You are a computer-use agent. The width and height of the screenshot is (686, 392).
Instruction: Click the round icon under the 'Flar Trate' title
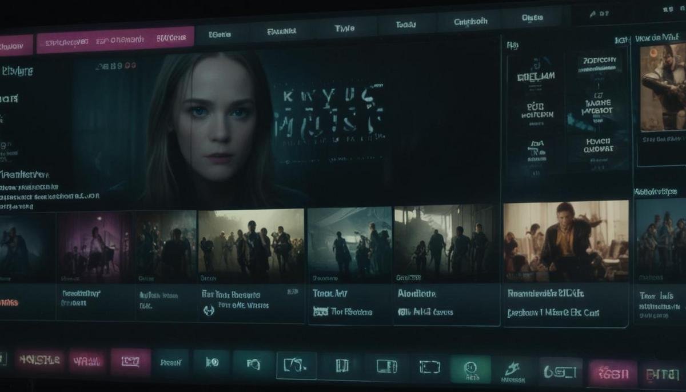pyautogui.click(x=209, y=311)
